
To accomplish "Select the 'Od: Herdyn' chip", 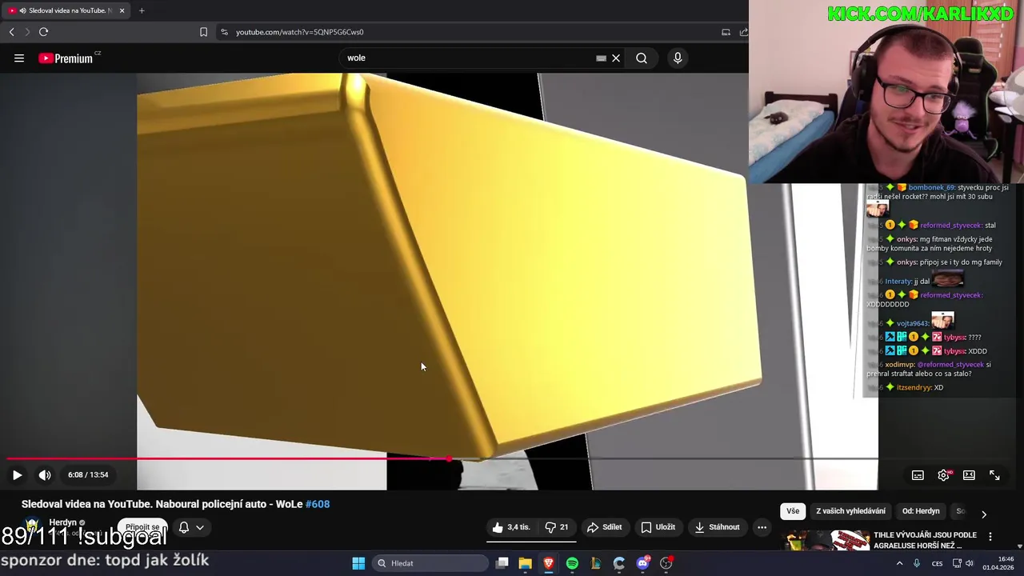I will (x=921, y=511).
